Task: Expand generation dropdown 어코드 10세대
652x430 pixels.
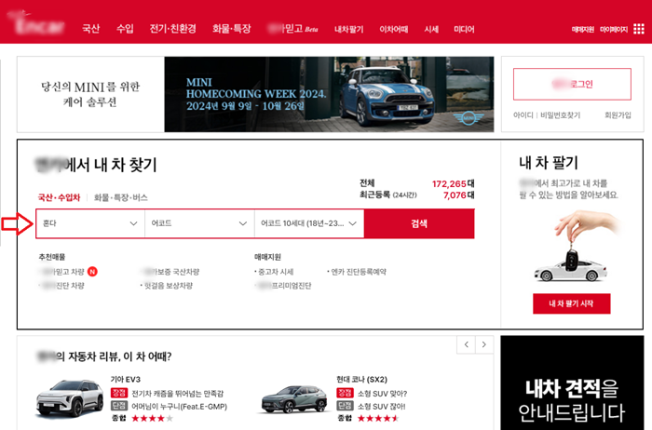Action: [x=309, y=223]
